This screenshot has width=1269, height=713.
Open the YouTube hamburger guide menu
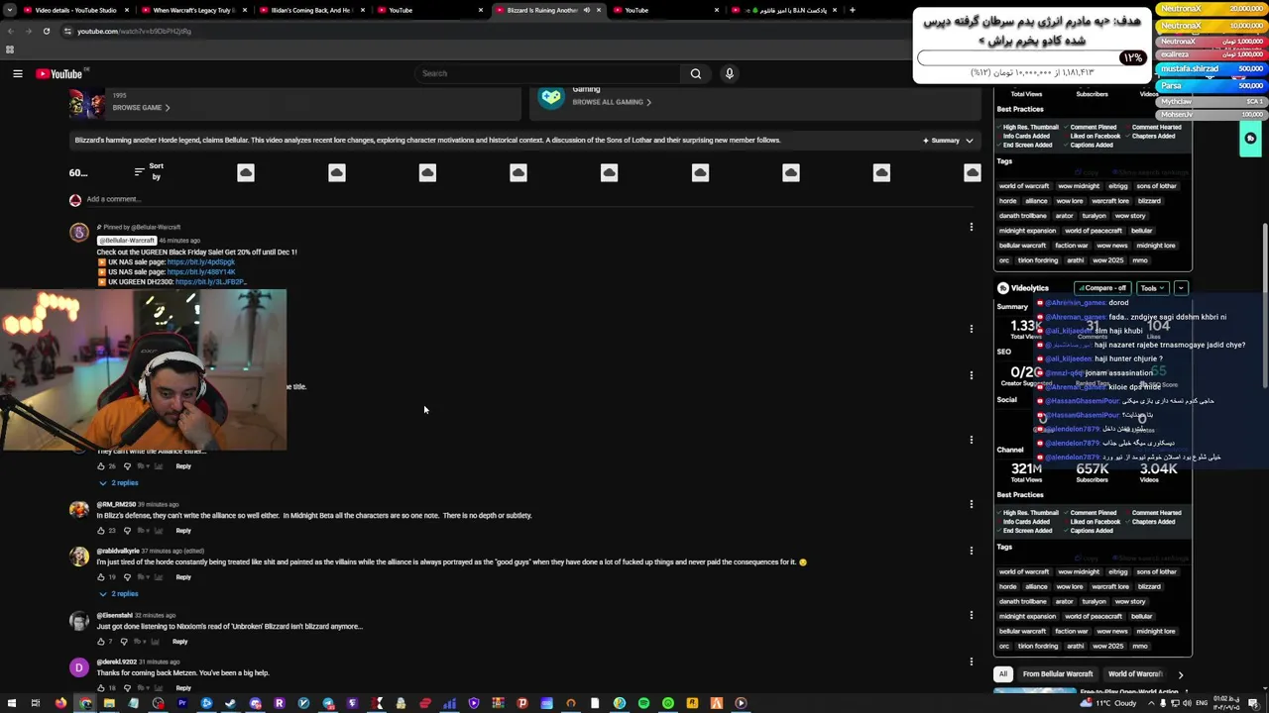pyautogui.click(x=17, y=73)
